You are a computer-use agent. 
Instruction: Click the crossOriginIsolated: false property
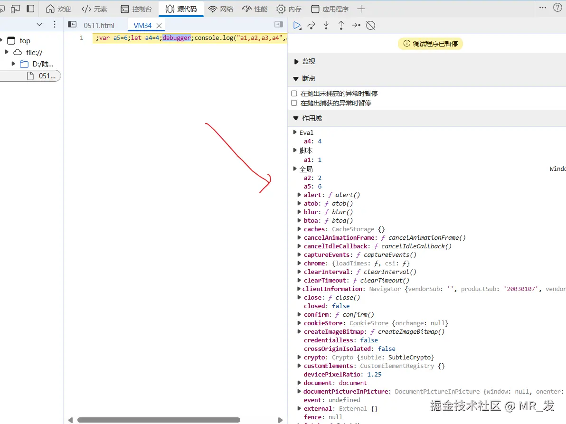pos(349,349)
